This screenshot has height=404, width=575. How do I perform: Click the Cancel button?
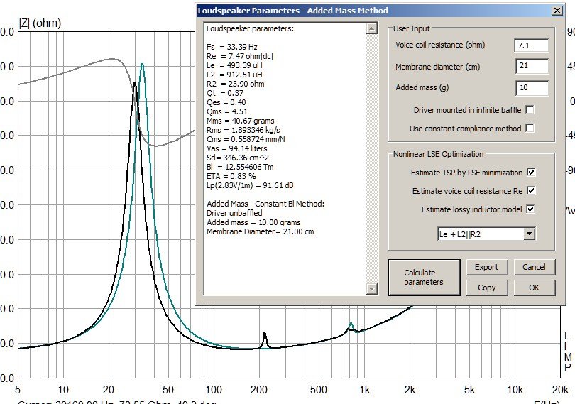[x=534, y=267]
